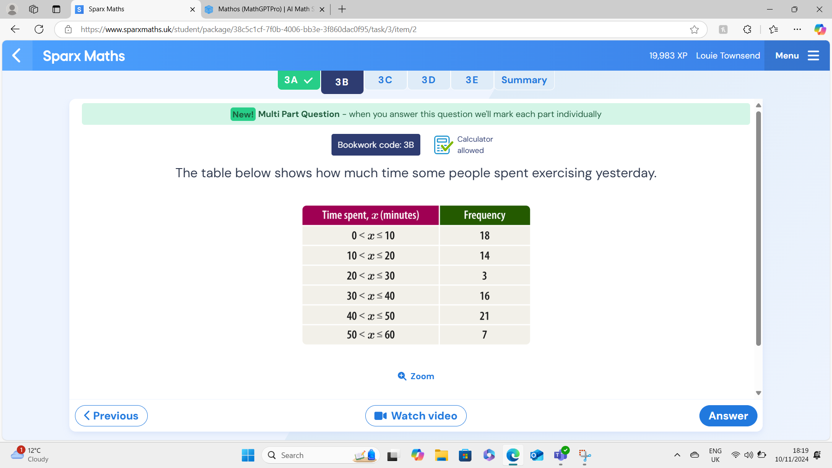Click the translate extension icon in toolbar
The height and width of the screenshot is (468, 832).
(723, 29)
